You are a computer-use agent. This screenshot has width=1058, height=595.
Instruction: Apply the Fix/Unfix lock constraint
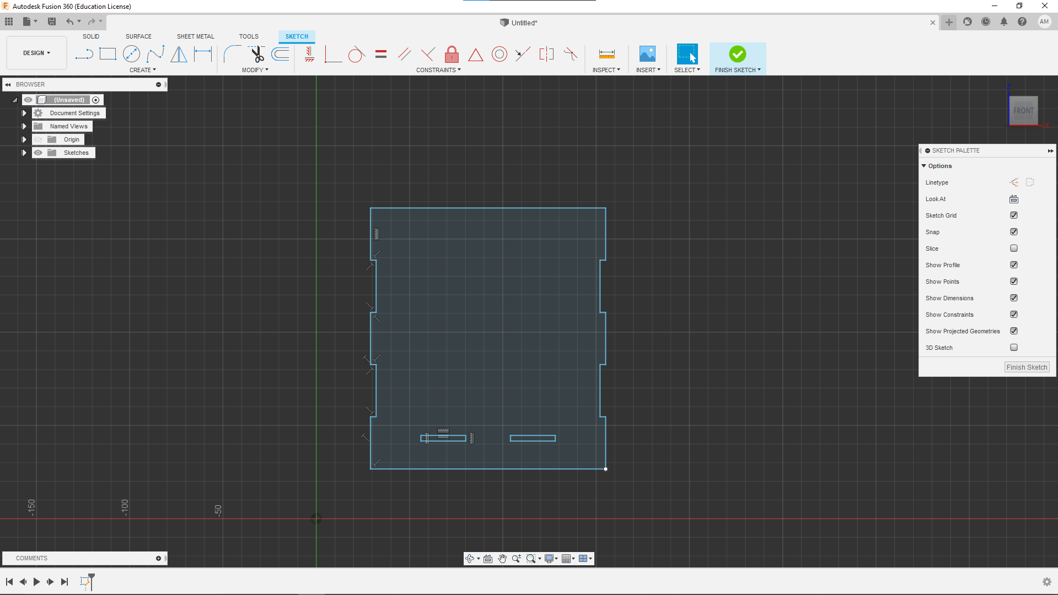pos(452,54)
